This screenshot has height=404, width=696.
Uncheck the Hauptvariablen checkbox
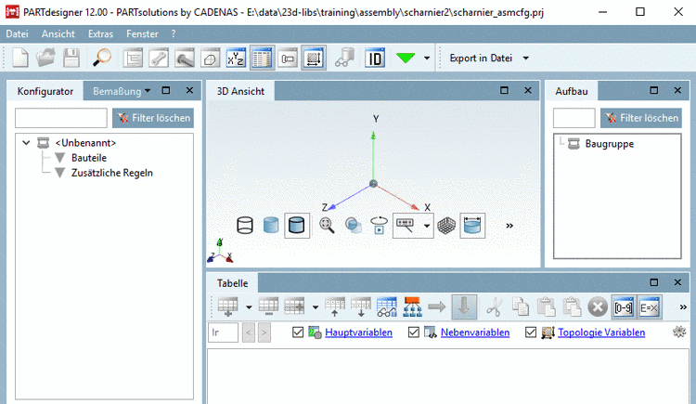click(x=298, y=332)
